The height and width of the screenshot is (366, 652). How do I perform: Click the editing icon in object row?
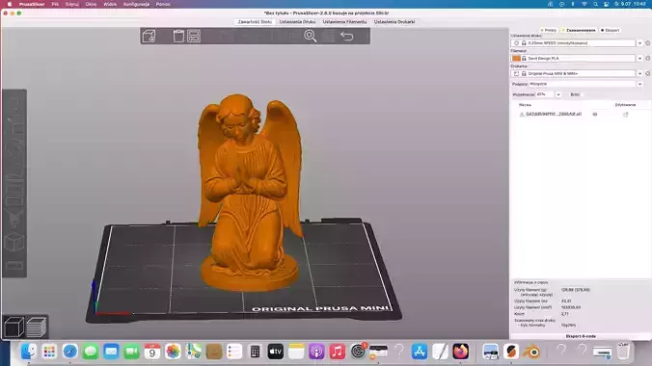click(x=625, y=115)
